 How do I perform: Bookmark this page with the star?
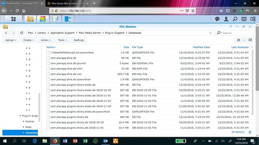click(x=193, y=11)
